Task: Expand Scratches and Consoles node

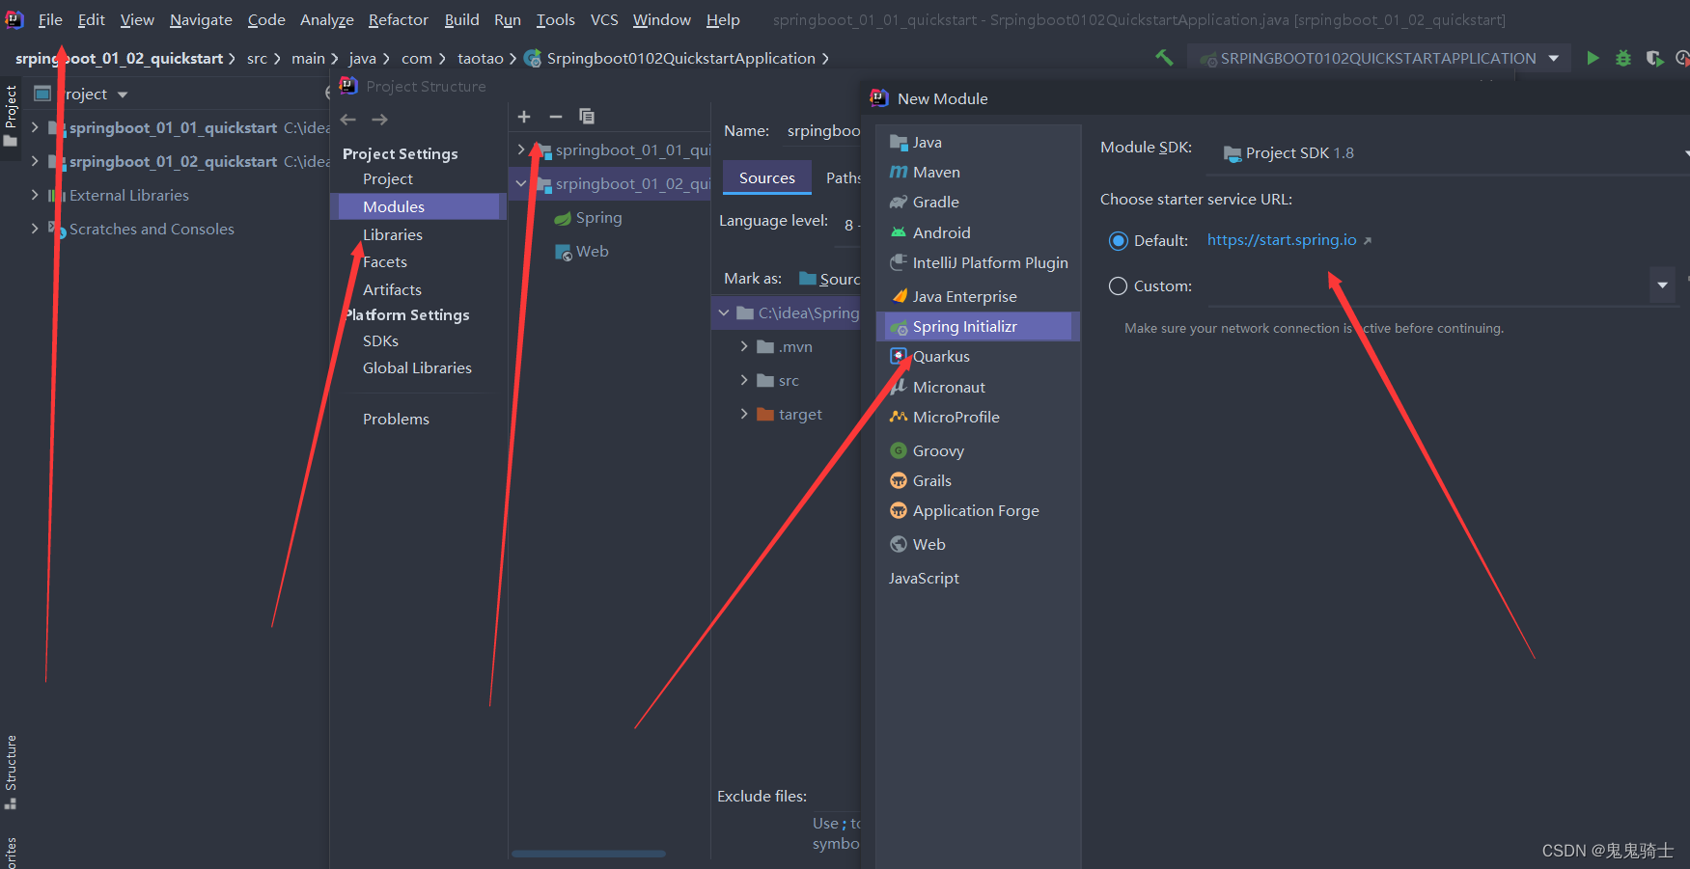Action: [35, 229]
